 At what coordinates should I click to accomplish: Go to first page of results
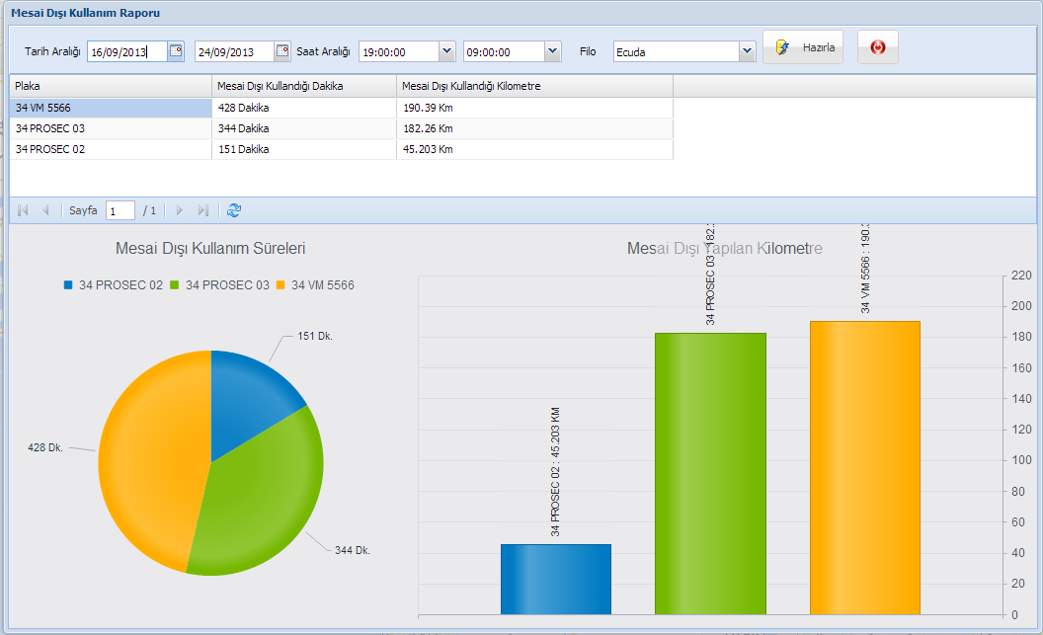(23, 210)
